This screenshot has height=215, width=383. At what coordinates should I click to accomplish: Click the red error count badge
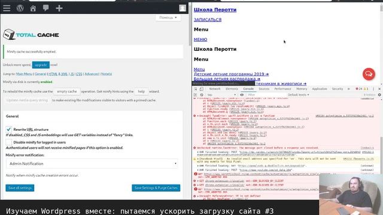(x=359, y=89)
